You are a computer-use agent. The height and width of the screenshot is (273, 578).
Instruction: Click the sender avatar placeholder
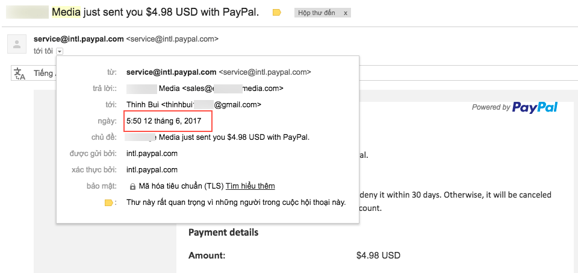pyautogui.click(x=17, y=44)
